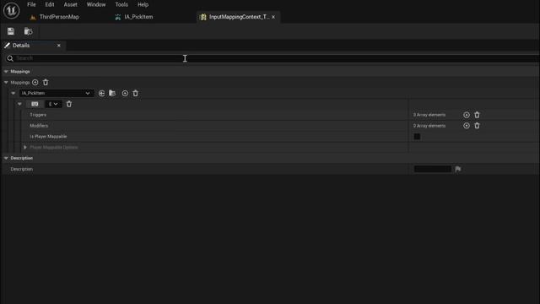The width and height of the screenshot is (540, 304).
Task: Collapse the Description category
Action: 6,158
